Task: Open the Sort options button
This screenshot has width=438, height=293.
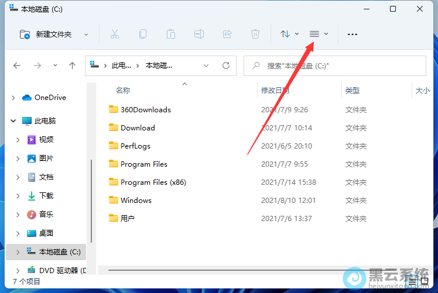Action: 289,34
